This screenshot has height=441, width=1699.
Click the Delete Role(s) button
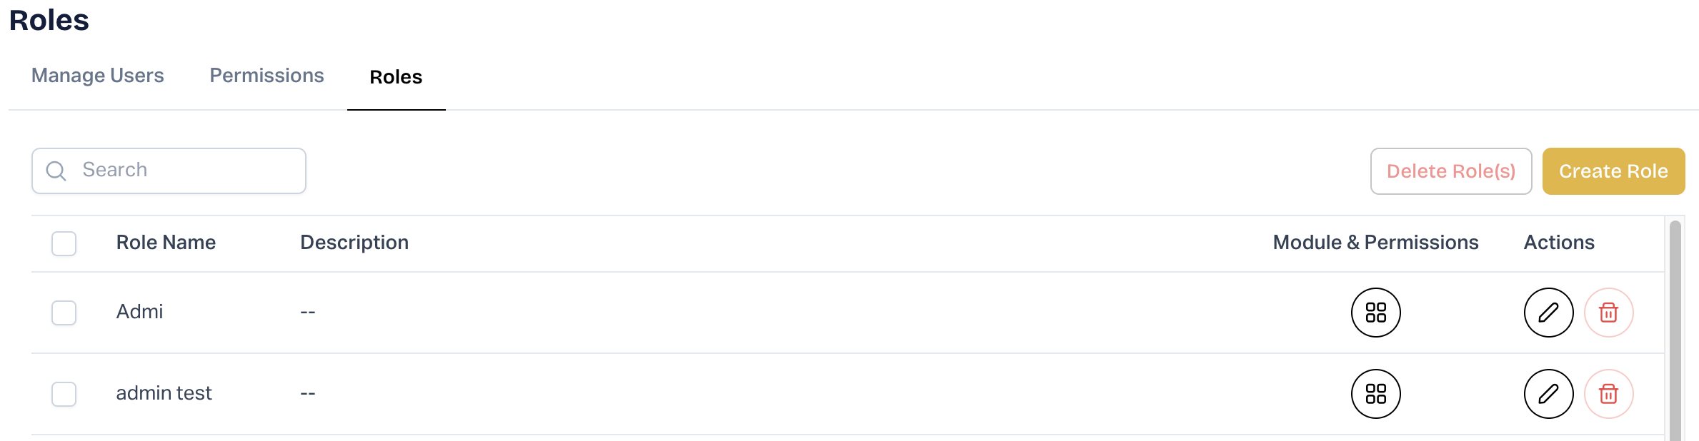click(x=1450, y=171)
